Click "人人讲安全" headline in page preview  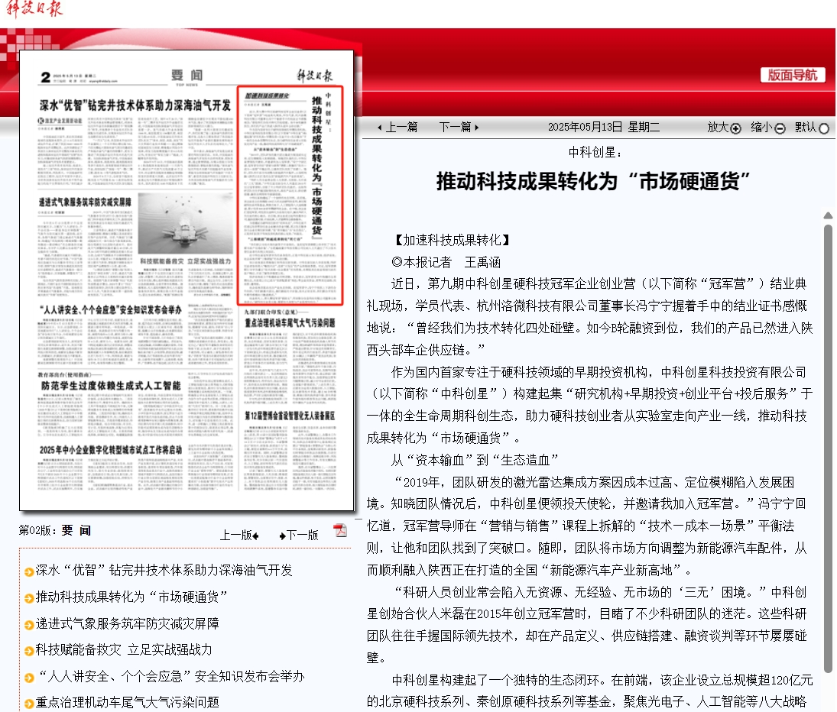click(x=111, y=310)
